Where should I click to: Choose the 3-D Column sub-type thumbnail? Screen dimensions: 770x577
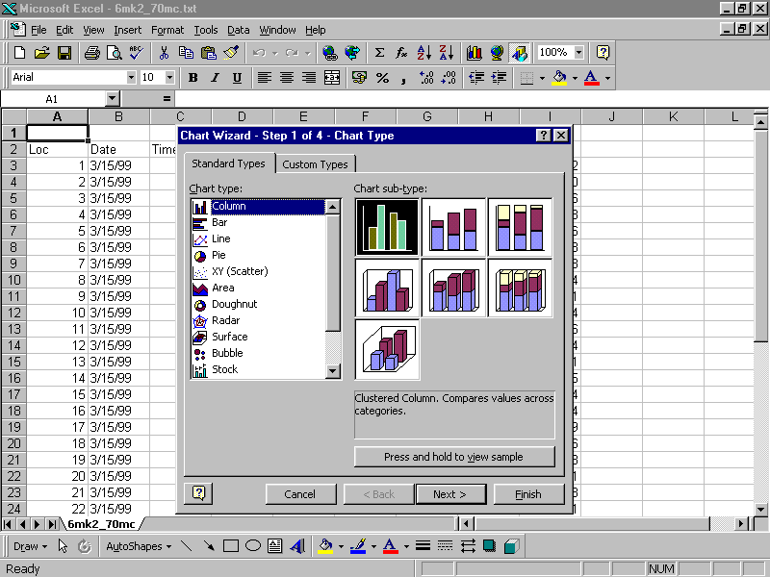pos(388,349)
